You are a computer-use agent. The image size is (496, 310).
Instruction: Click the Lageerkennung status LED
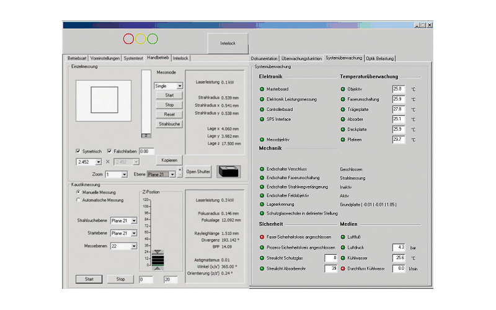[262, 205]
